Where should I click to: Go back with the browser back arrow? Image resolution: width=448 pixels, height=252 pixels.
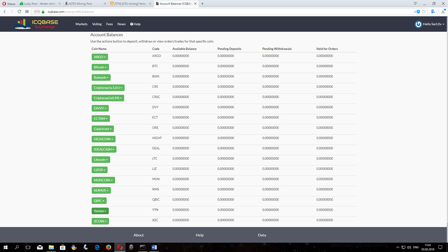click(5, 12)
